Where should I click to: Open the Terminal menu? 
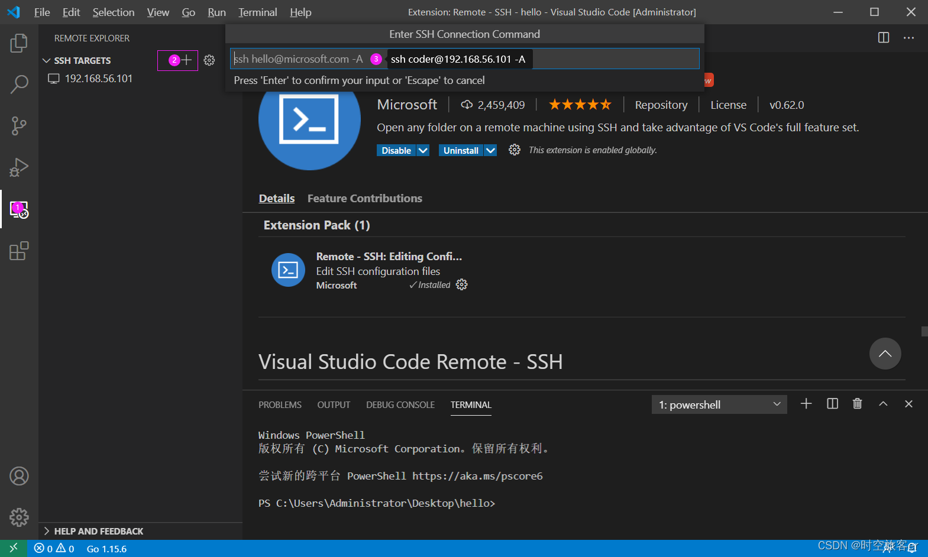tap(258, 12)
